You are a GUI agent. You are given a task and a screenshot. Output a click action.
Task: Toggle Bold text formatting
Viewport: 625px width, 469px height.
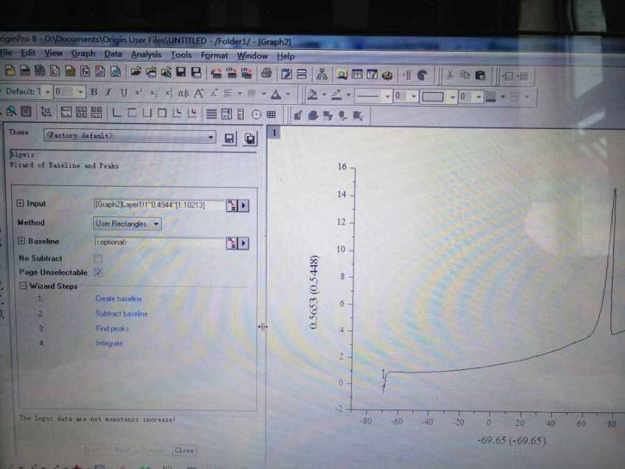(x=94, y=92)
